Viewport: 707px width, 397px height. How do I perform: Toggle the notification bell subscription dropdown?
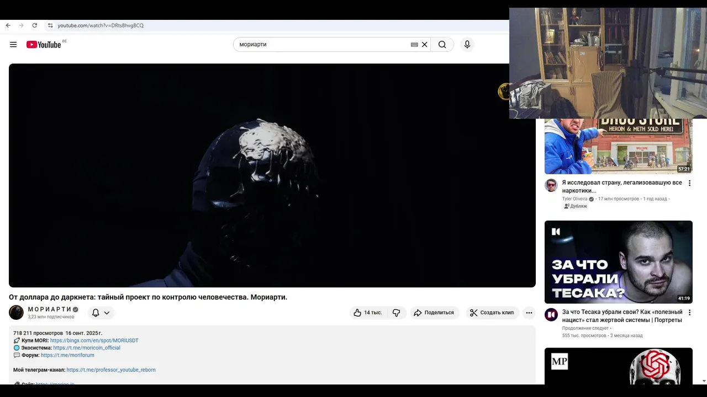[101, 313]
